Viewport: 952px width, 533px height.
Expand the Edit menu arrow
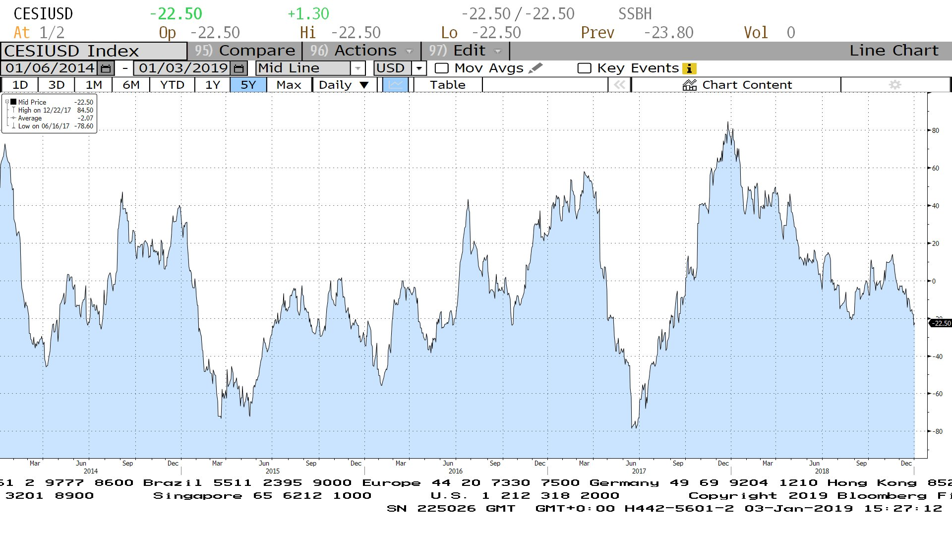498,51
